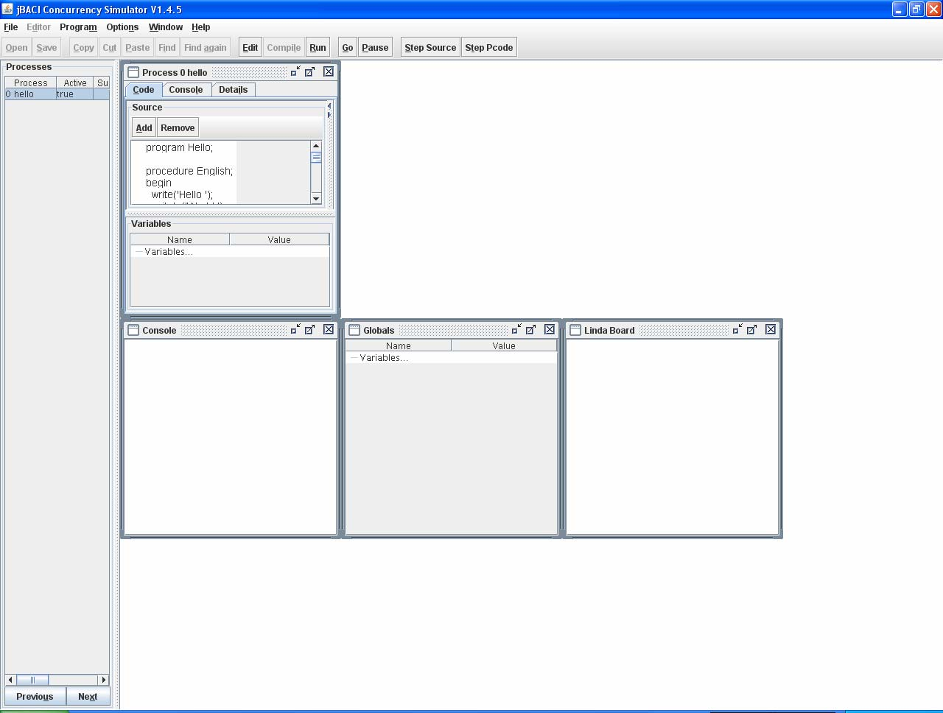943x713 pixels.
Task: Click the source scrollbar up arrow
Action: click(316, 146)
